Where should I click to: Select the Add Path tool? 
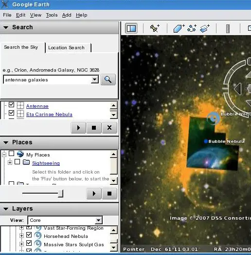(192, 28)
